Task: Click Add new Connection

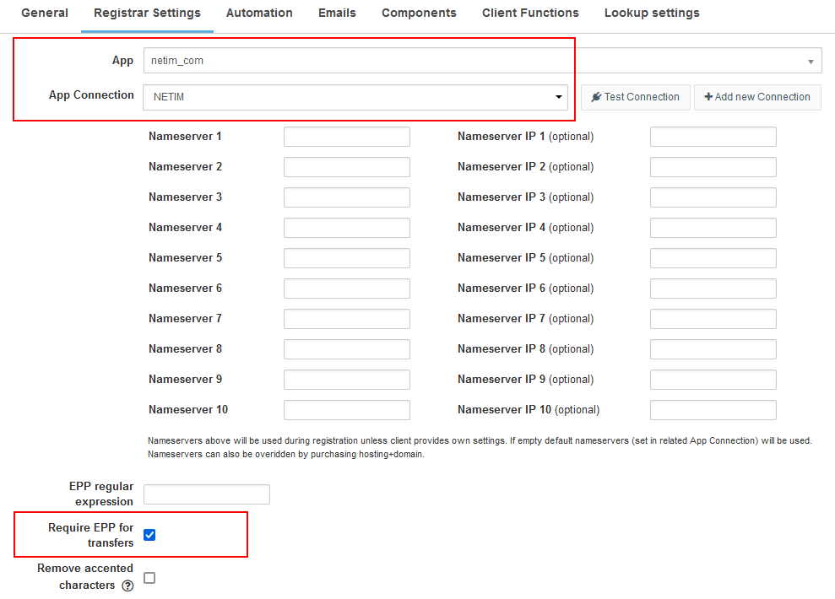Action: click(757, 97)
